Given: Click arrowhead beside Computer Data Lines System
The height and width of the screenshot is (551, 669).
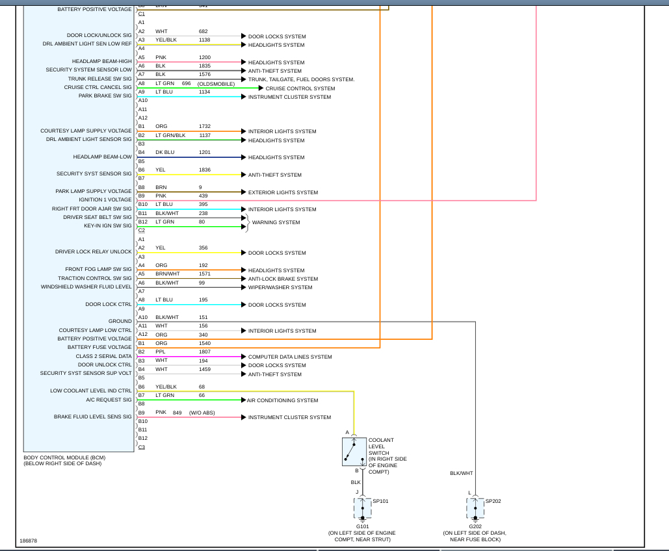Looking at the screenshot, I should click(244, 357).
